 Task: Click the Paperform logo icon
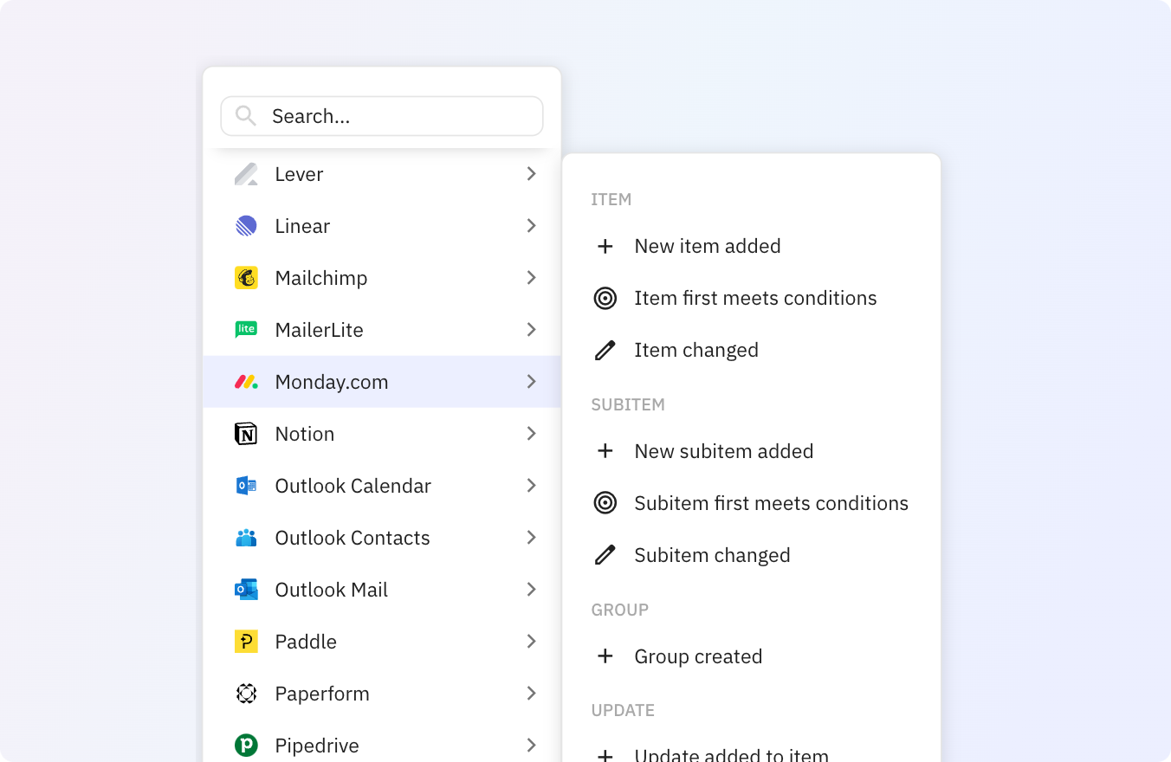246,694
